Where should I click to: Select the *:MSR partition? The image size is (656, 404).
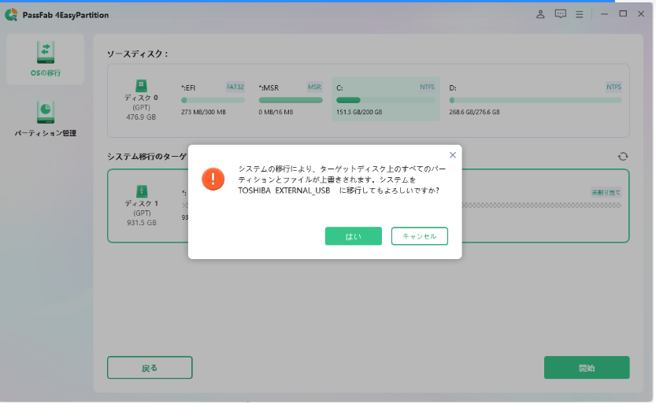pos(291,99)
